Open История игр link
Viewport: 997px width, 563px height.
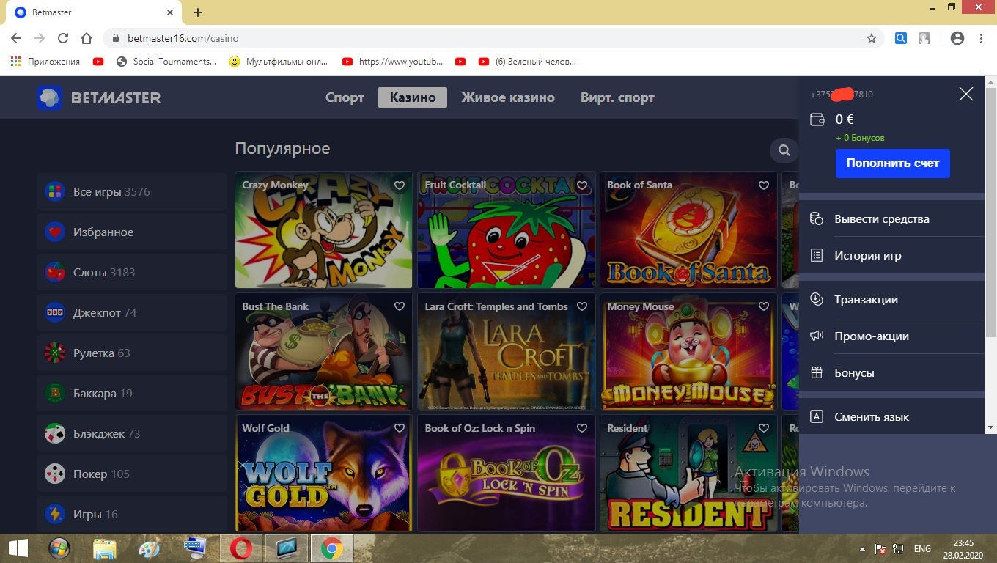pos(868,255)
